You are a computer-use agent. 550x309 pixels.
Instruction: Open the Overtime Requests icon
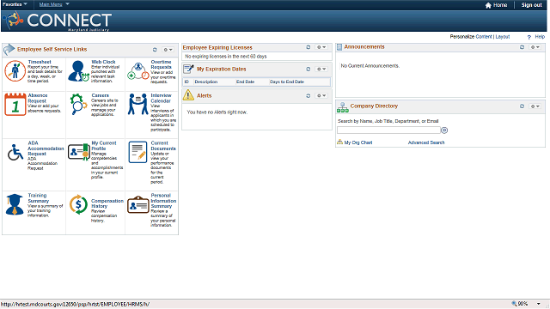click(x=138, y=71)
